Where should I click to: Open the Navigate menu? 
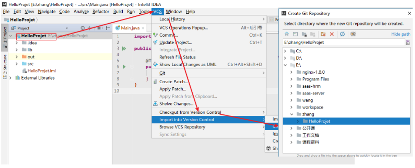click(x=47, y=11)
